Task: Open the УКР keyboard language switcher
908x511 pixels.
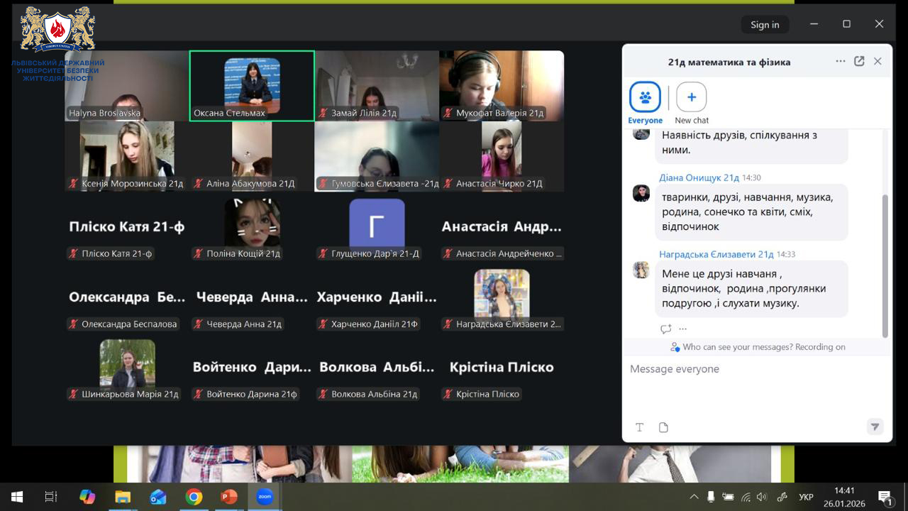Action: (806, 497)
